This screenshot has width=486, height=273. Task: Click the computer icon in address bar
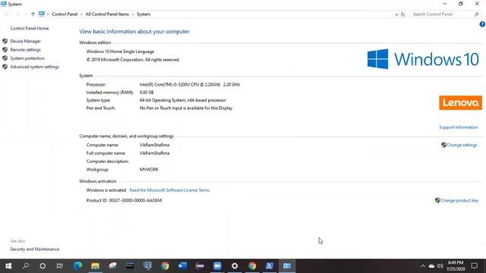(42, 14)
